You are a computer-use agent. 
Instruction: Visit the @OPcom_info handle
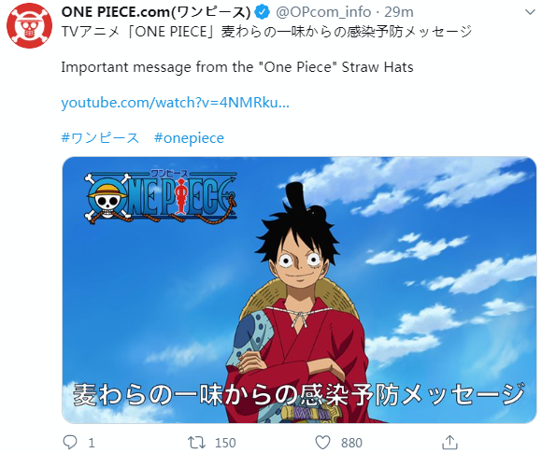coord(323,12)
